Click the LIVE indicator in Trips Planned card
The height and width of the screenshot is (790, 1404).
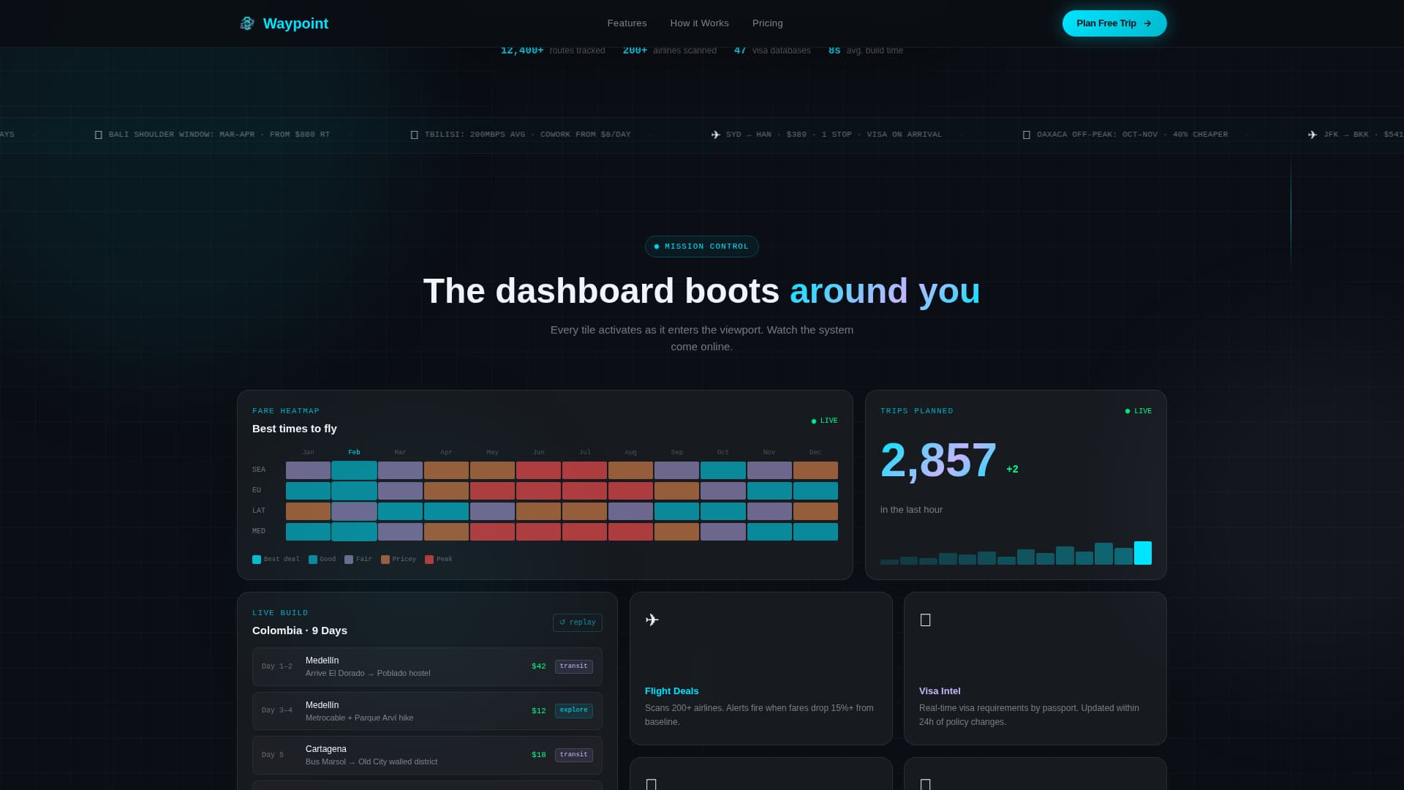click(1138, 411)
